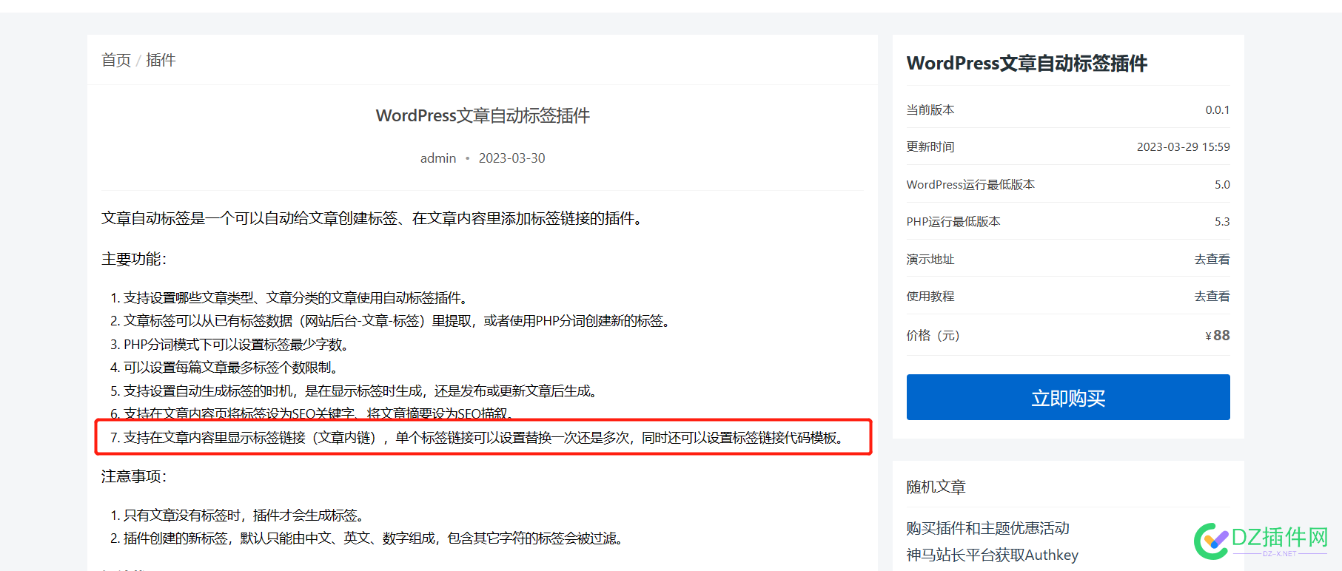Click the author name admin
1342x571 pixels.
click(438, 158)
